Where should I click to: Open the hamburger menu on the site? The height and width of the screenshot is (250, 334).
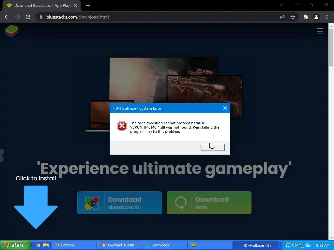coord(320,31)
